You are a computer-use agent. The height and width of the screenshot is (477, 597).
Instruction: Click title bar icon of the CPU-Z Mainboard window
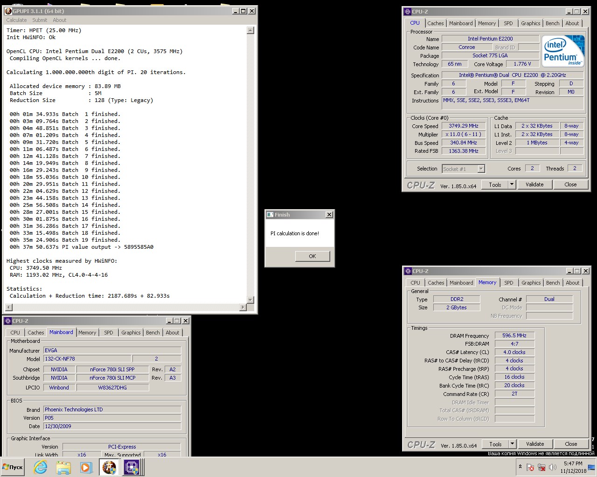(8, 320)
